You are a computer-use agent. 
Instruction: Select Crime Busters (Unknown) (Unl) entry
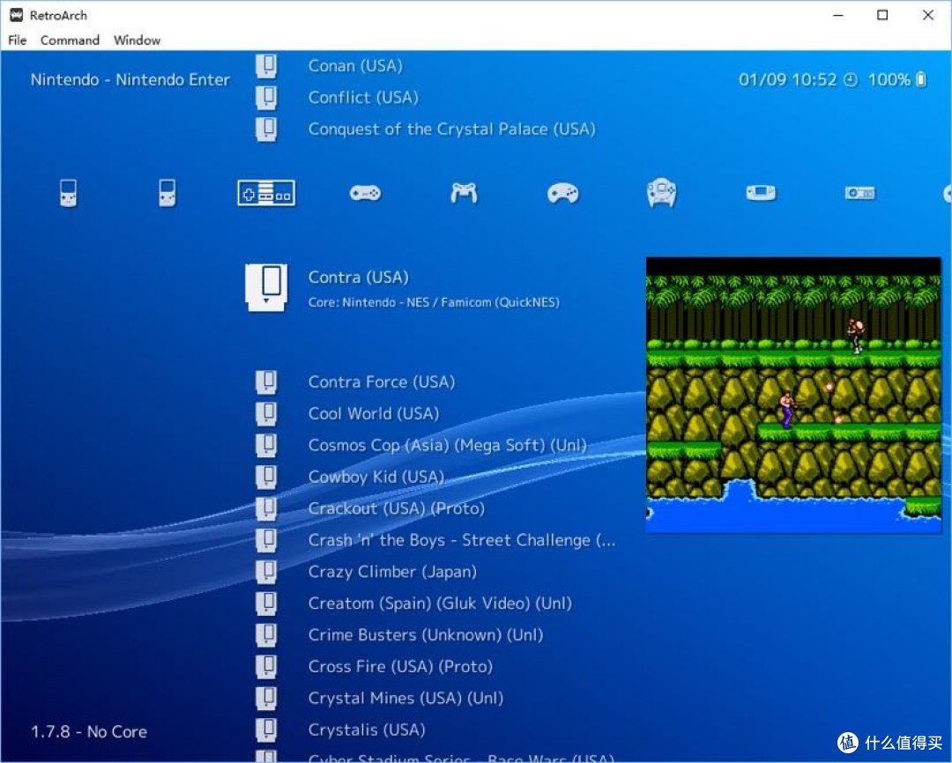(x=426, y=634)
